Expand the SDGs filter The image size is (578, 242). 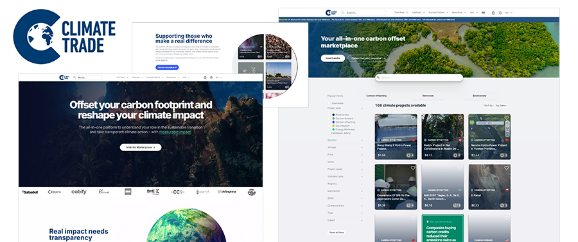[345, 198]
